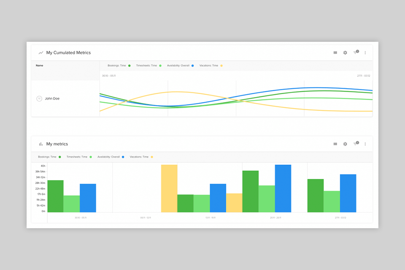Viewport: 405px width, 270px height.
Task: Click light green bar above 30.10 - 05.11
Action: click(72, 204)
